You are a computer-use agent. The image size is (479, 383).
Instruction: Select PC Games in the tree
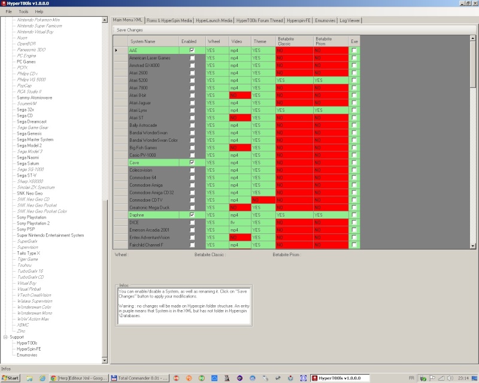26,62
